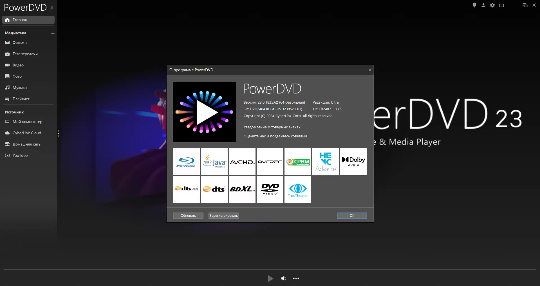This screenshot has height=286, width=540.
Task: Mute audio with the speaker icon
Action: tap(284, 278)
